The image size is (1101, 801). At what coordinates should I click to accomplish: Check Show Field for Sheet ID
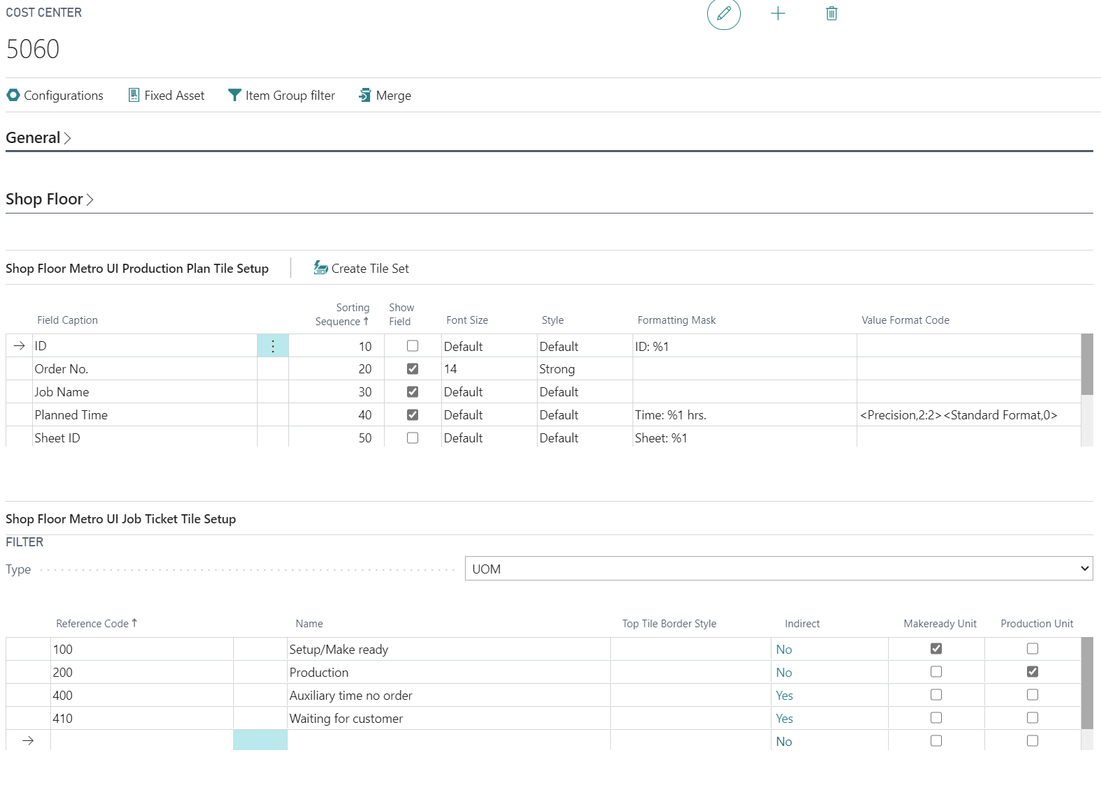[413, 437]
